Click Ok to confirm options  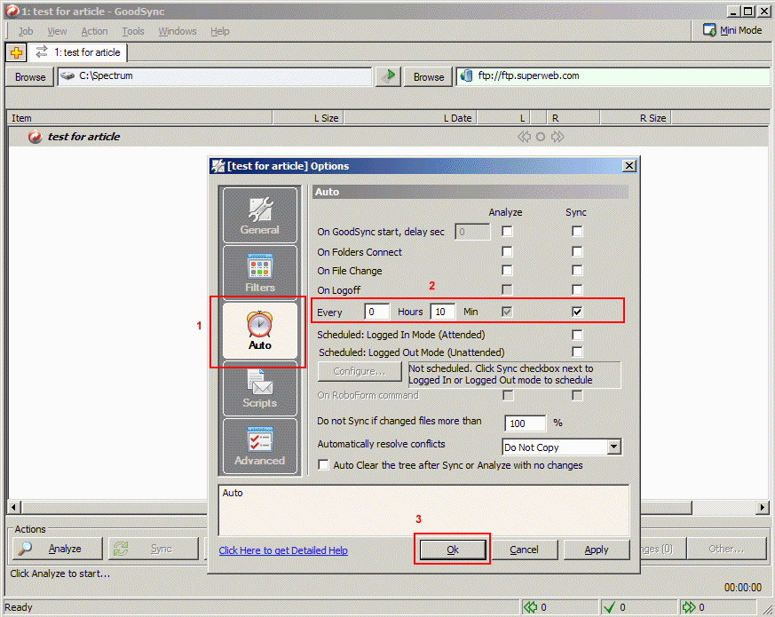453,550
